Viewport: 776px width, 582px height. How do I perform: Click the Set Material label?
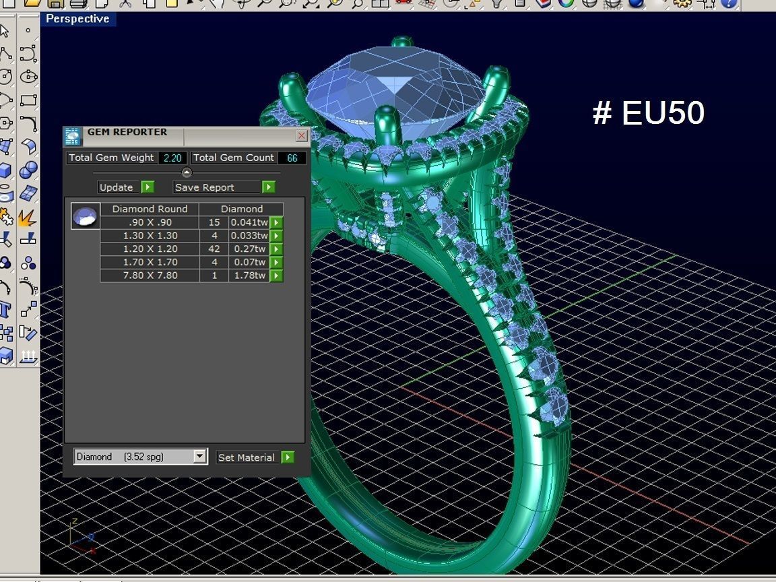tap(246, 457)
